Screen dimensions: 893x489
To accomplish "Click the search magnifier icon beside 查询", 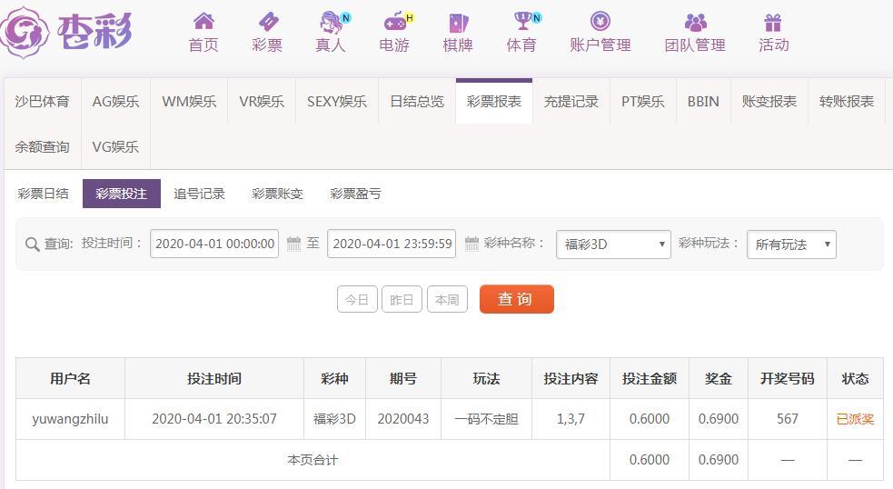I will pos(33,244).
